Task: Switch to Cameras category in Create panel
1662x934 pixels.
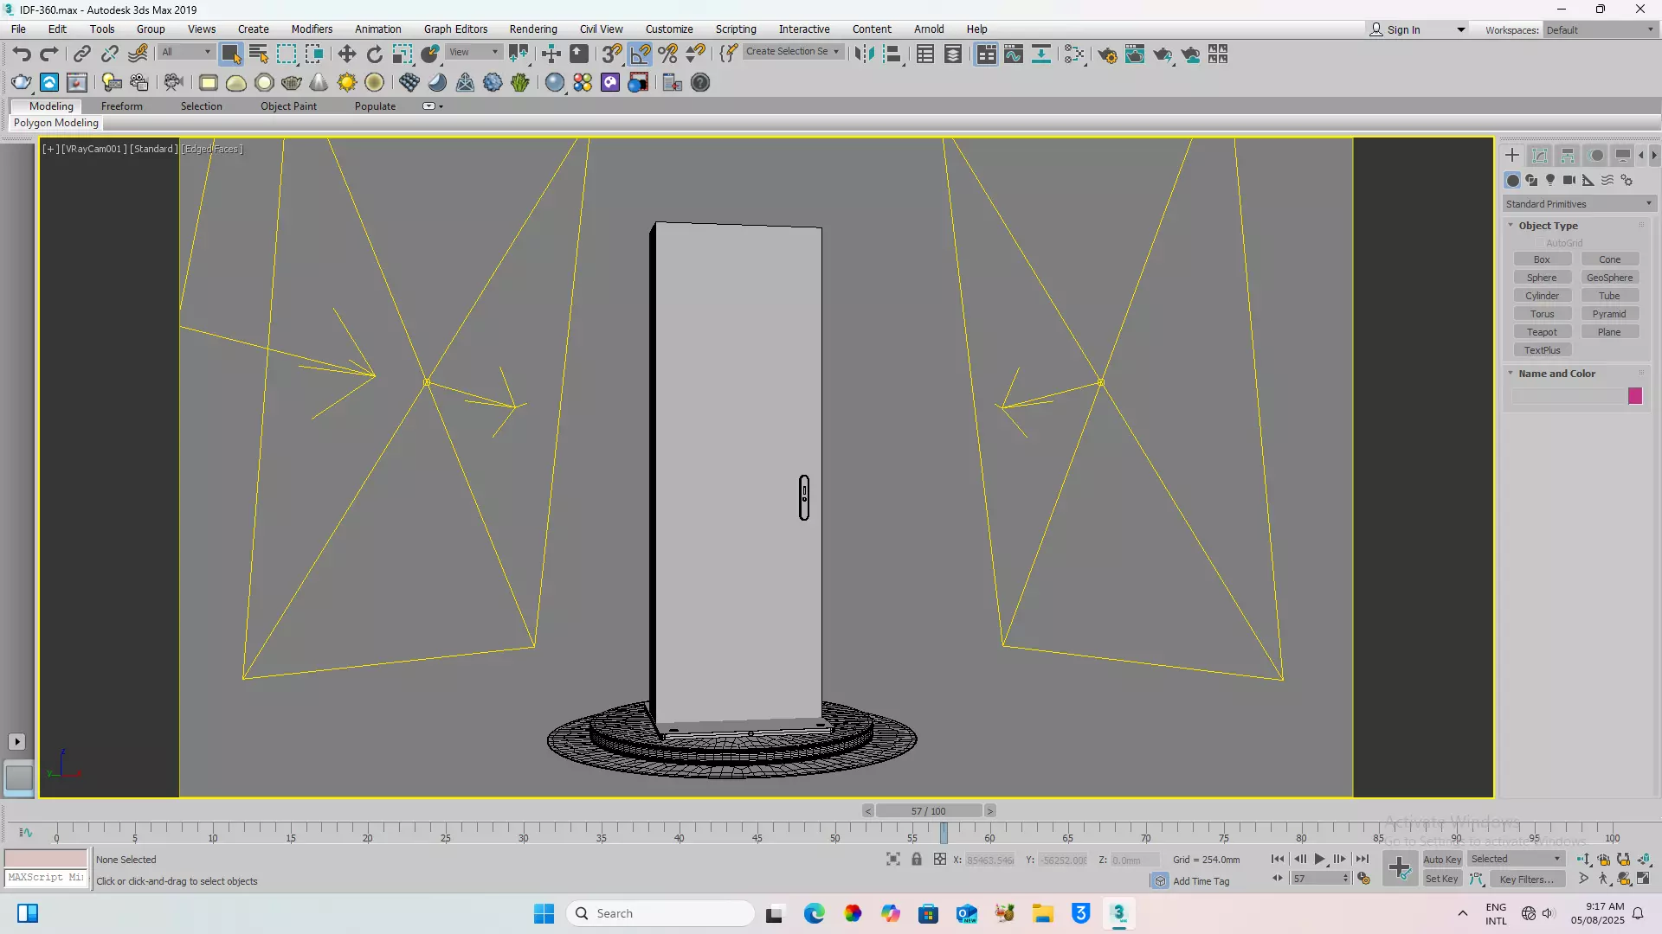Action: coord(1569,180)
